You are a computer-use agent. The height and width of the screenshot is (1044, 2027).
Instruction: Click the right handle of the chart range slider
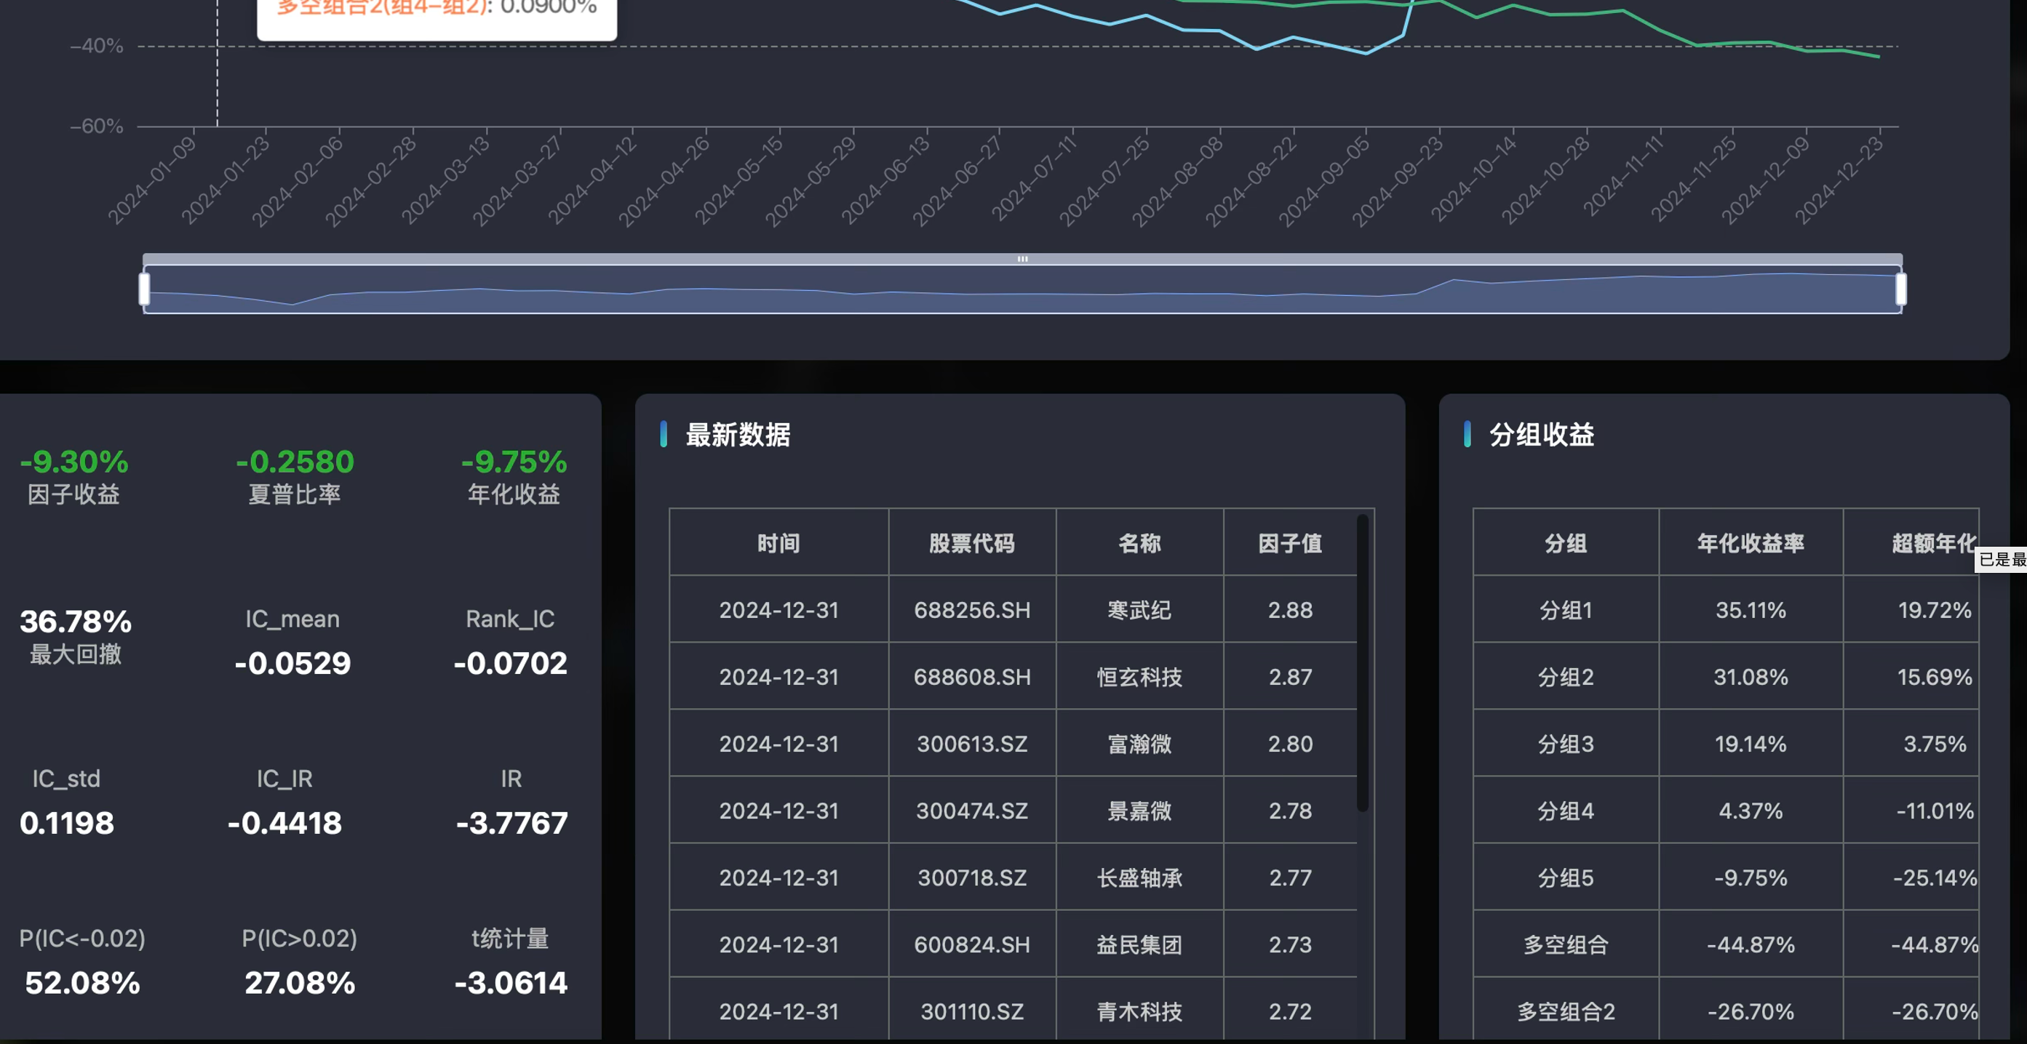pos(1900,289)
